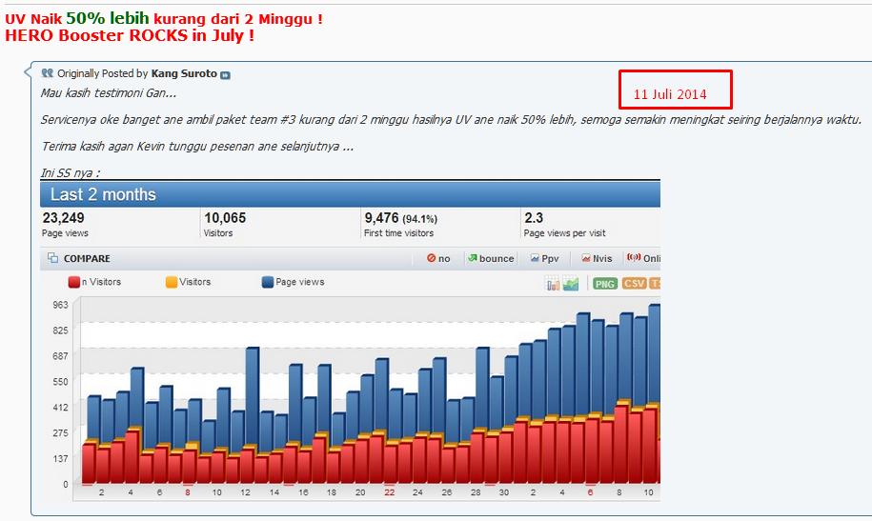
Task: Click the 9,476 First time visitors value
Action: [x=381, y=217]
